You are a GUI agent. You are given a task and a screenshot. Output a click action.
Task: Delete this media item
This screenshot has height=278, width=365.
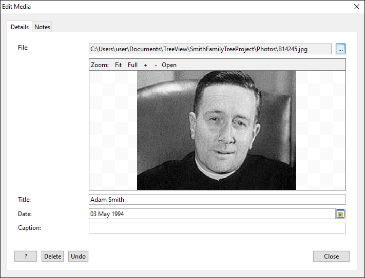coord(52,256)
